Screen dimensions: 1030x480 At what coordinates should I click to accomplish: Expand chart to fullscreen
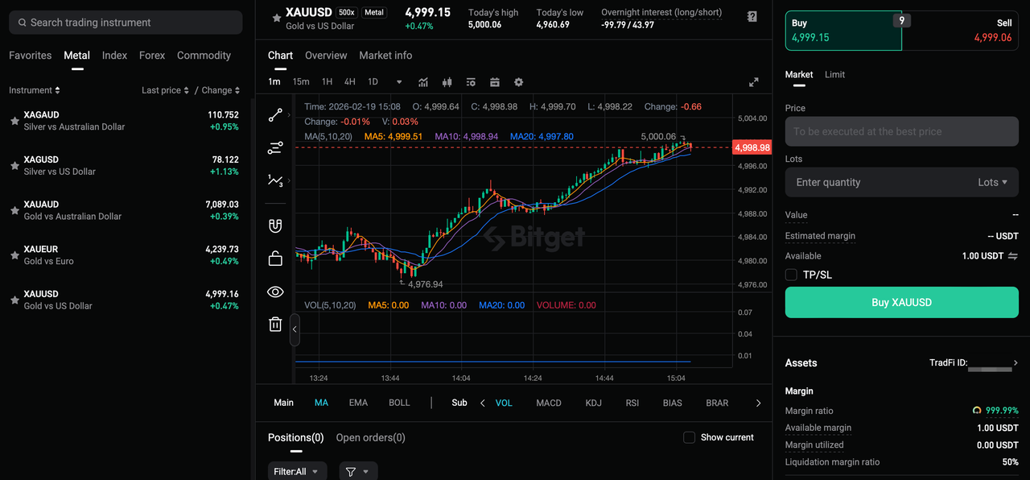754,81
